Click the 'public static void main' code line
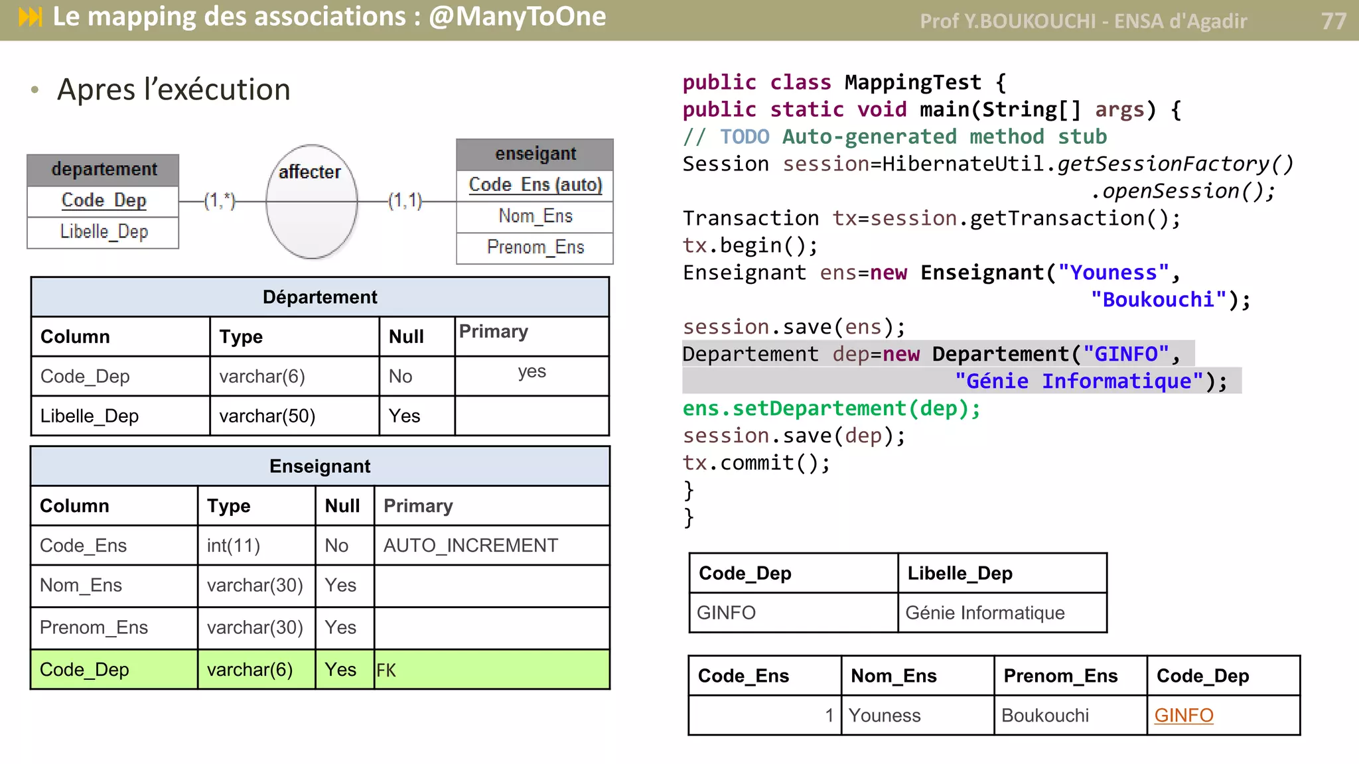 pos(932,110)
